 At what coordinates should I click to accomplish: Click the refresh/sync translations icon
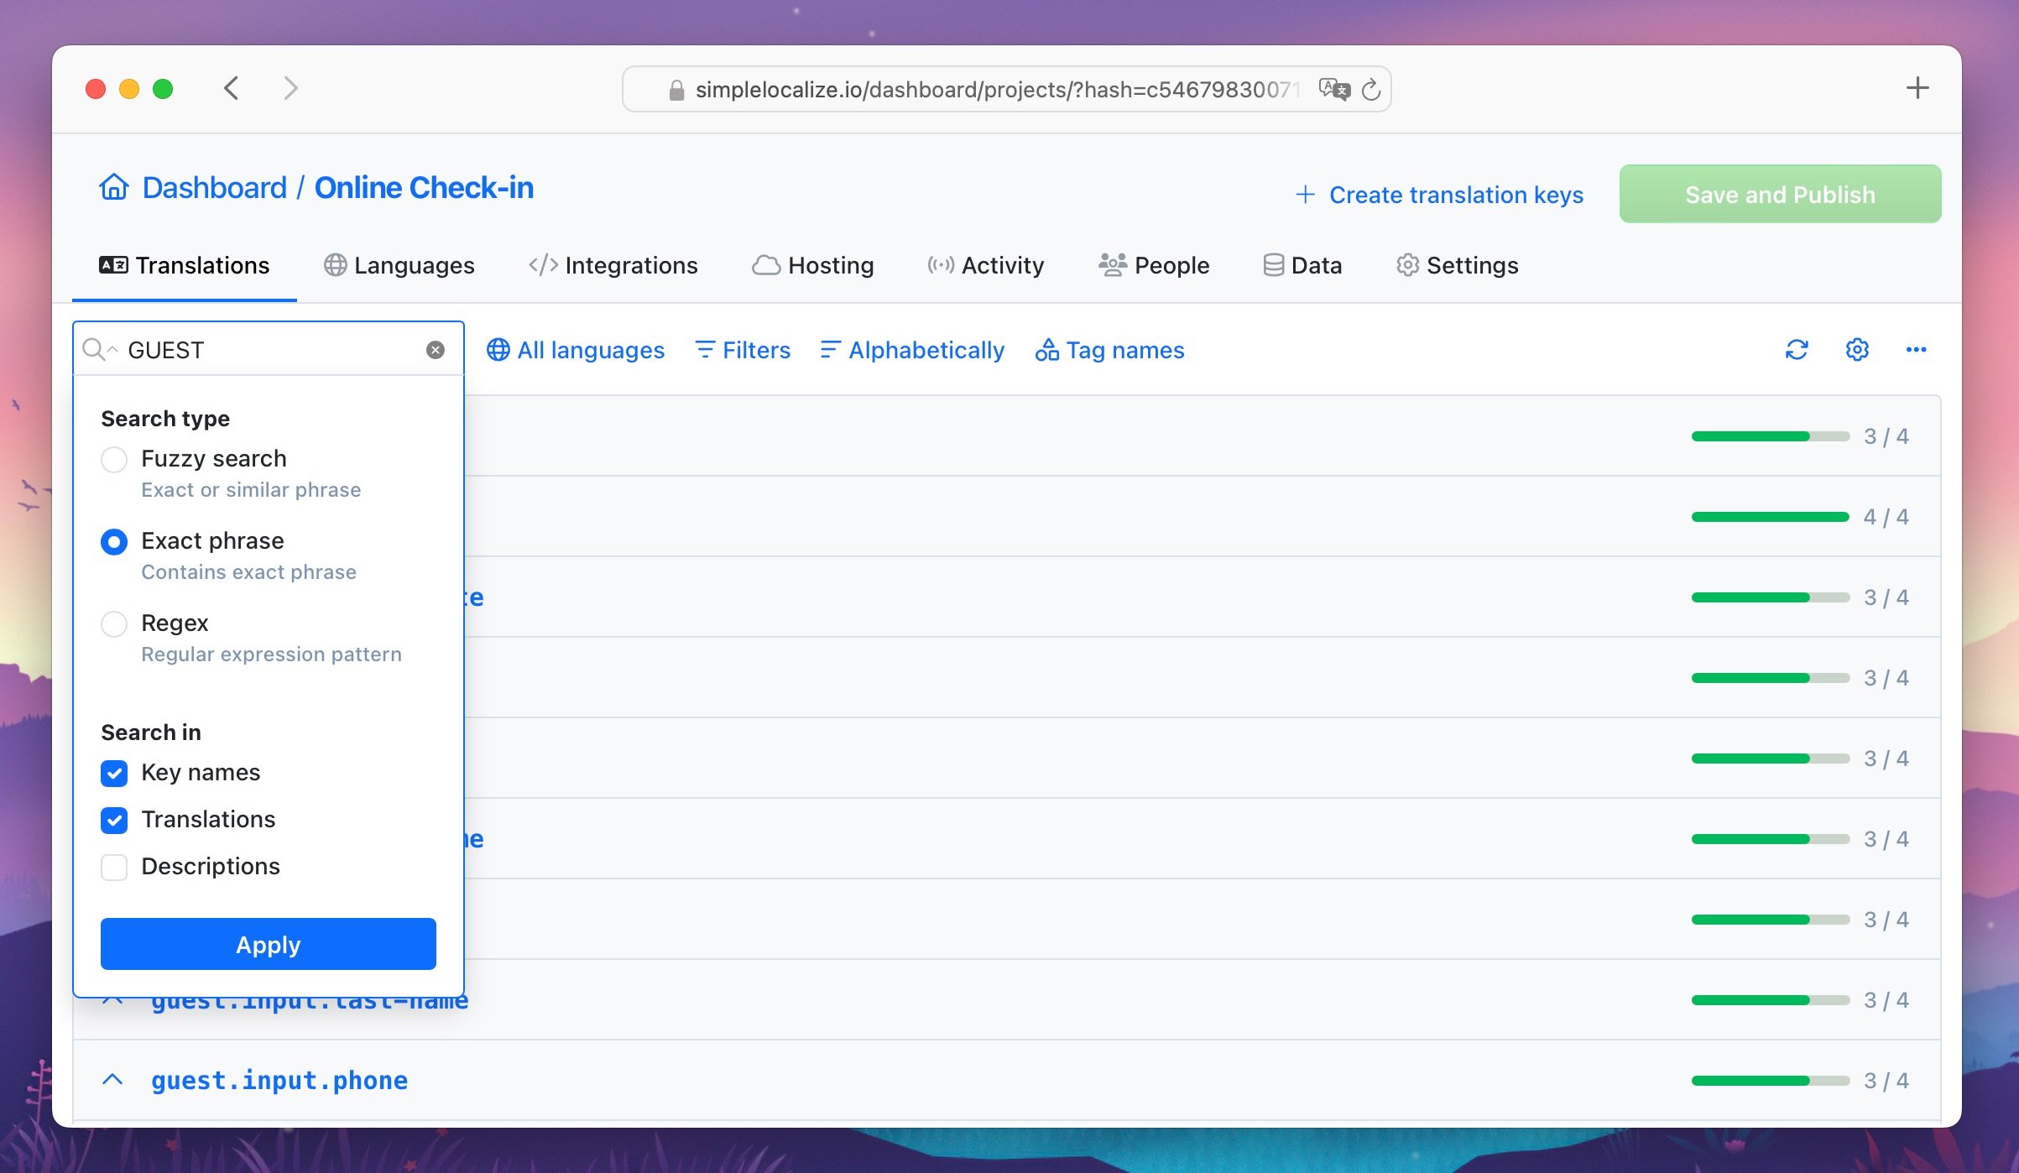(x=1797, y=351)
